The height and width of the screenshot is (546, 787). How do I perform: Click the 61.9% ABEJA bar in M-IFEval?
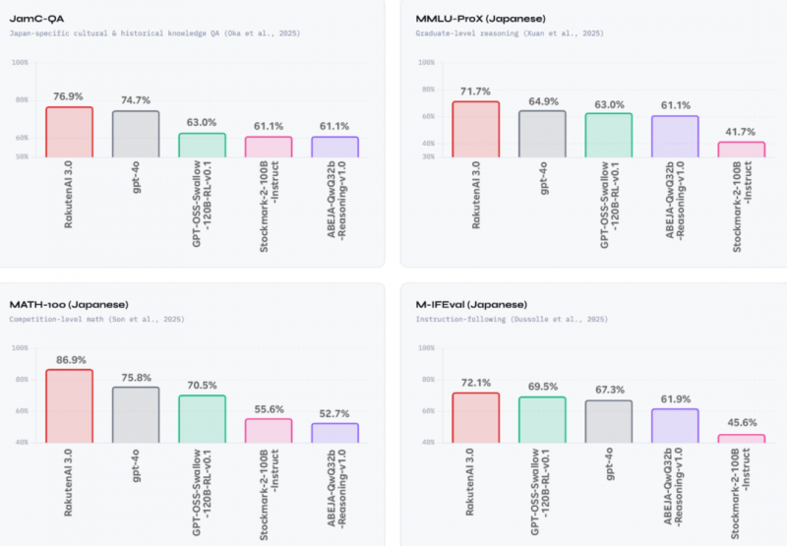pyautogui.click(x=675, y=425)
